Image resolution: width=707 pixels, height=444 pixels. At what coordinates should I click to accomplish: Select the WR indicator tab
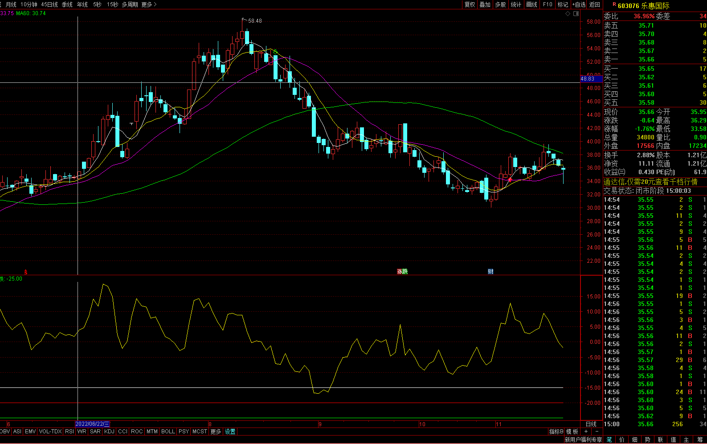coord(82,432)
